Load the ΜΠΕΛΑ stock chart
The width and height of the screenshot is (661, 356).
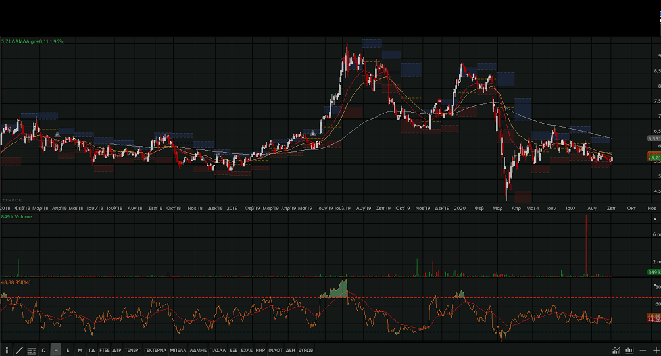pyautogui.click(x=178, y=350)
